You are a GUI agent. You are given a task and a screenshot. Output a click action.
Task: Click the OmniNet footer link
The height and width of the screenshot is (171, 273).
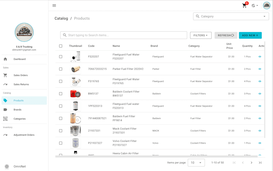(x=20, y=167)
